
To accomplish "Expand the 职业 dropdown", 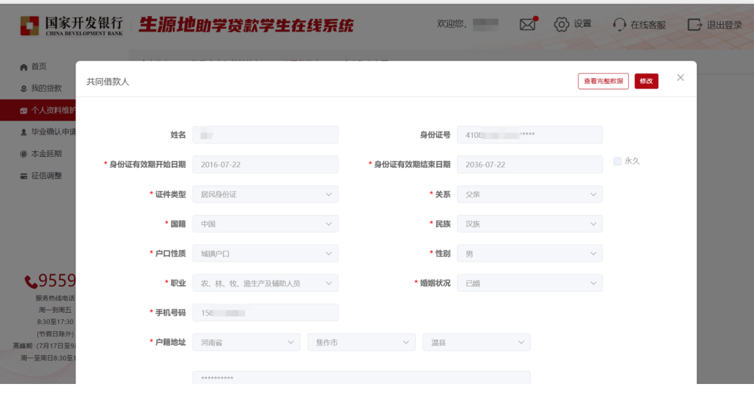I will click(266, 283).
